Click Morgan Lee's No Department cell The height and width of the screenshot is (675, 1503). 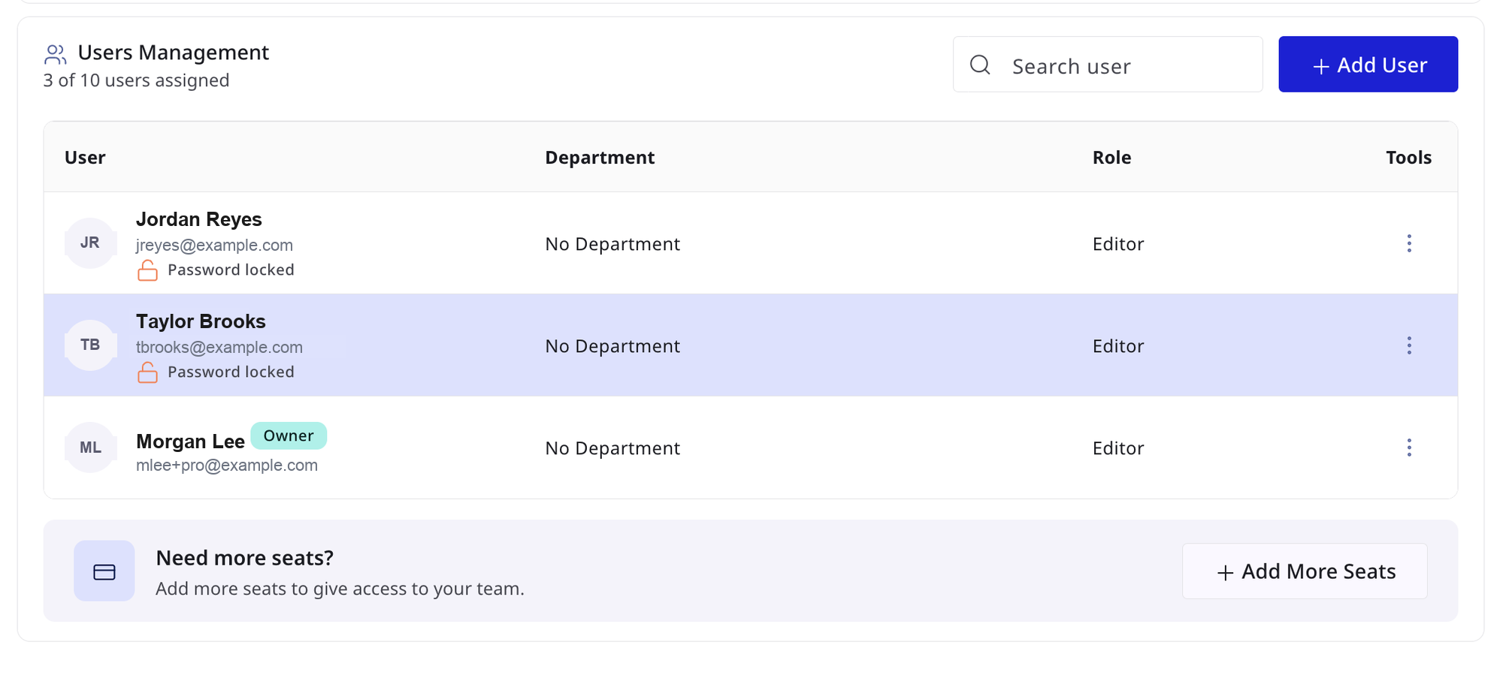click(612, 448)
